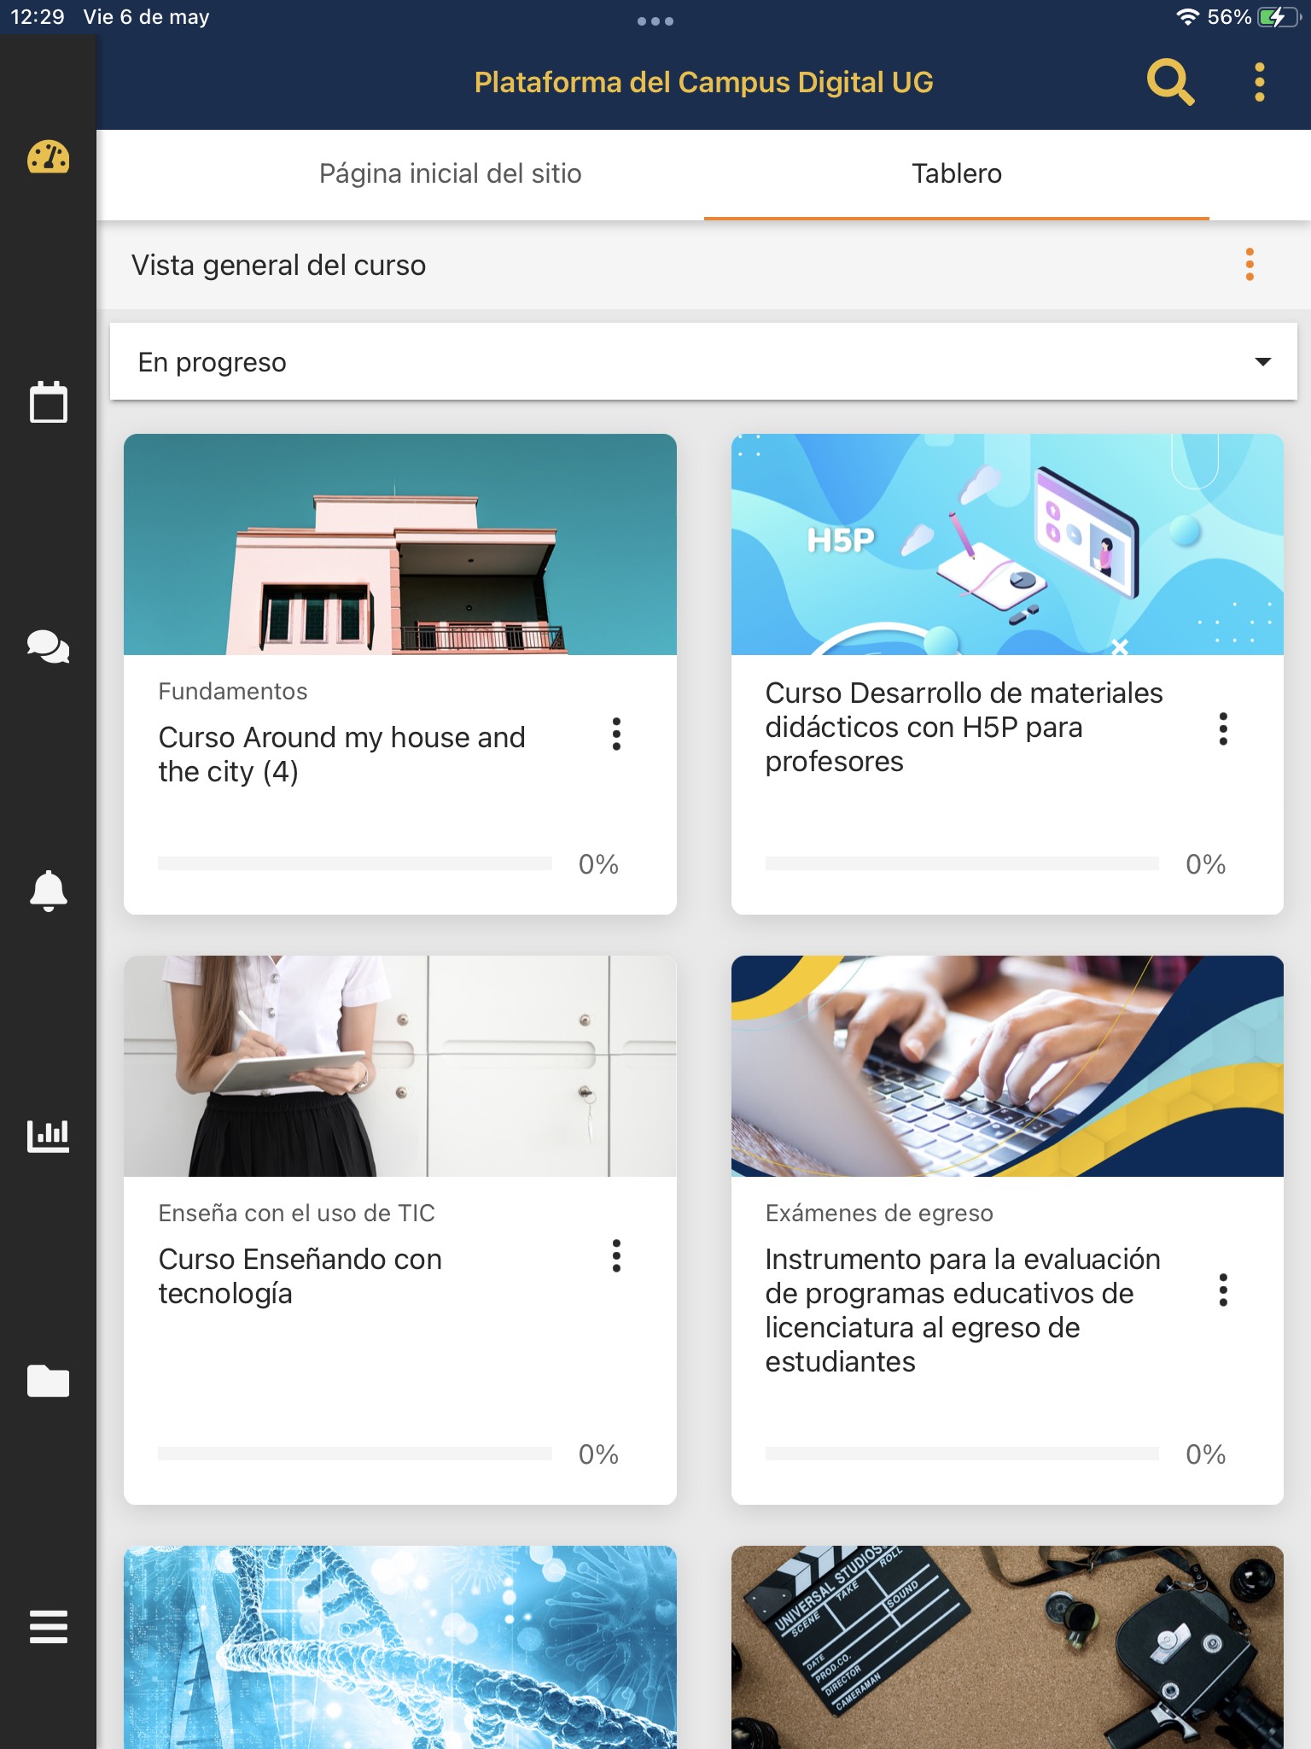The image size is (1311, 1749).
Task: Open notifications bell icon
Action: [48, 891]
